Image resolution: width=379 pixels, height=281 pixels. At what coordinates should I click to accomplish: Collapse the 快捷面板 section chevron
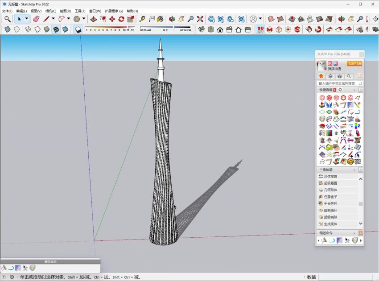[354, 90]
